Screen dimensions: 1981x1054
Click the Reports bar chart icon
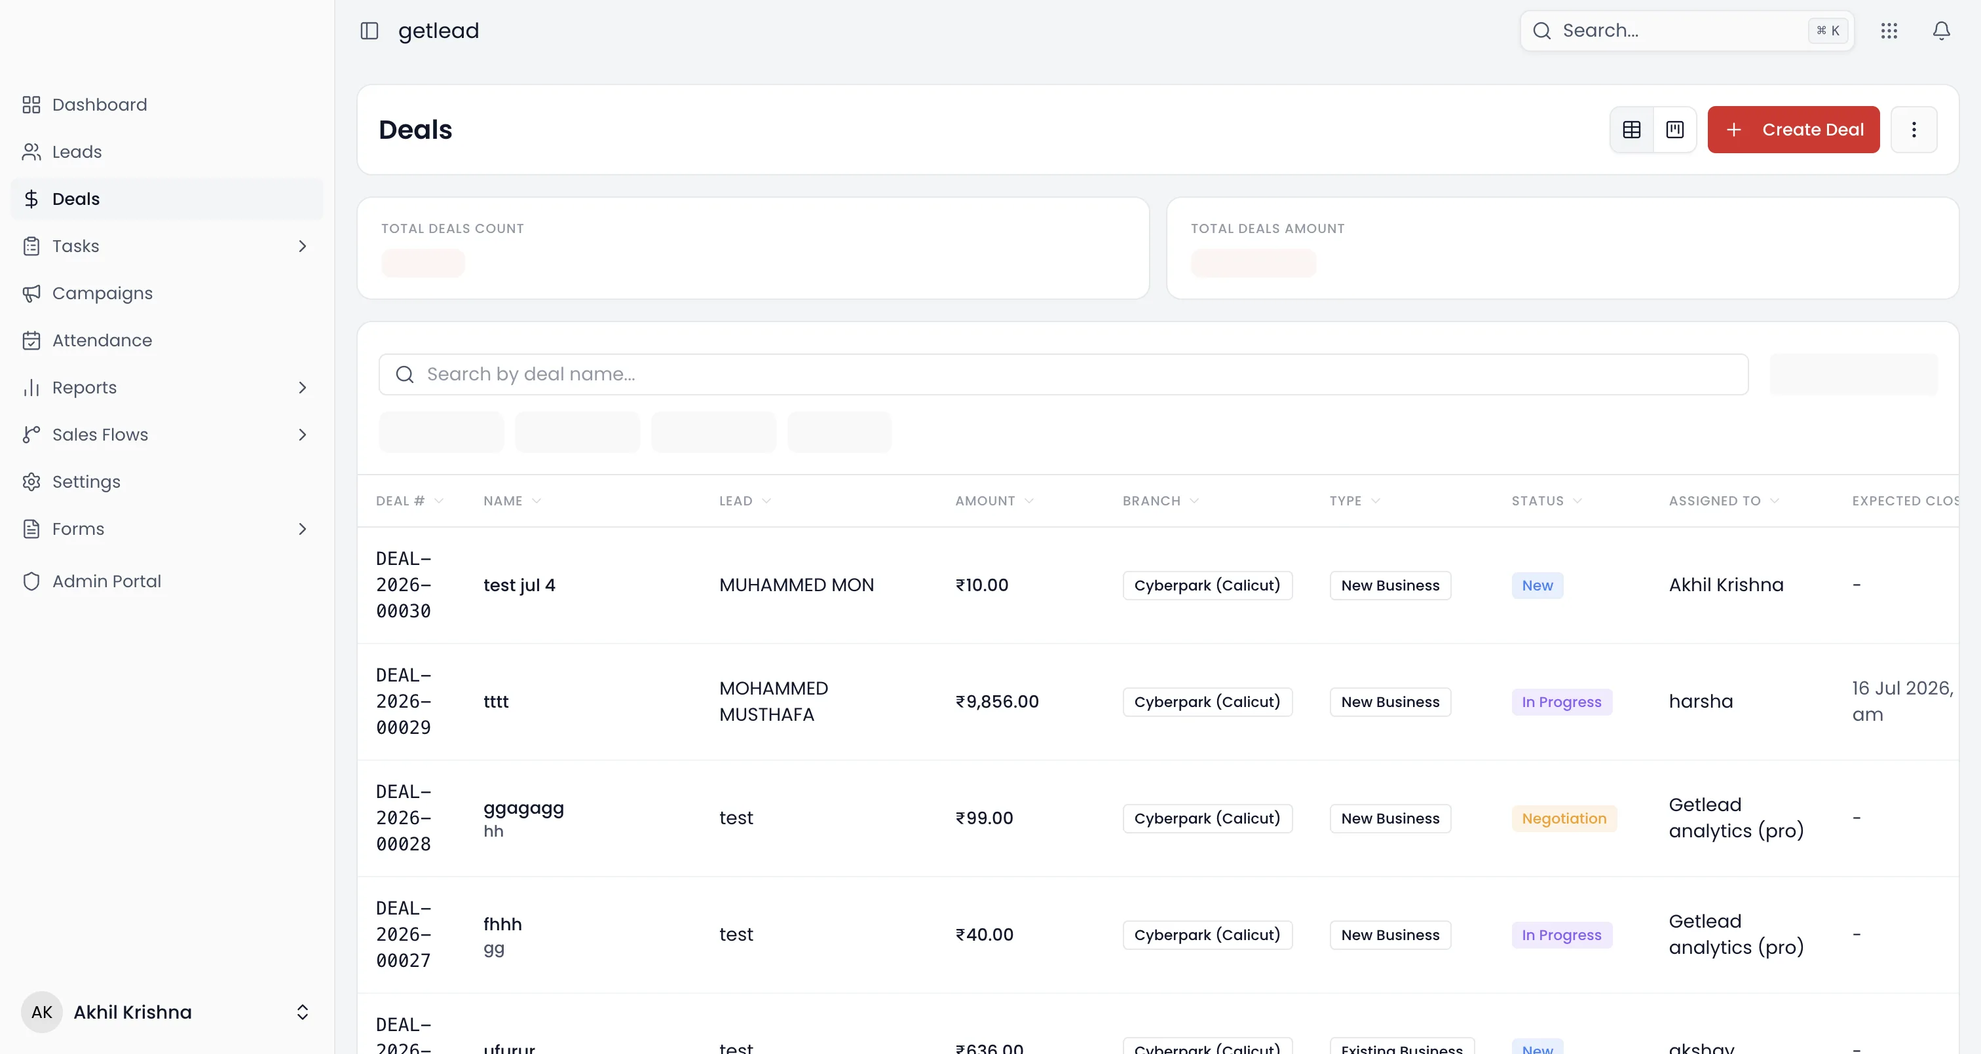pos(31,388)
